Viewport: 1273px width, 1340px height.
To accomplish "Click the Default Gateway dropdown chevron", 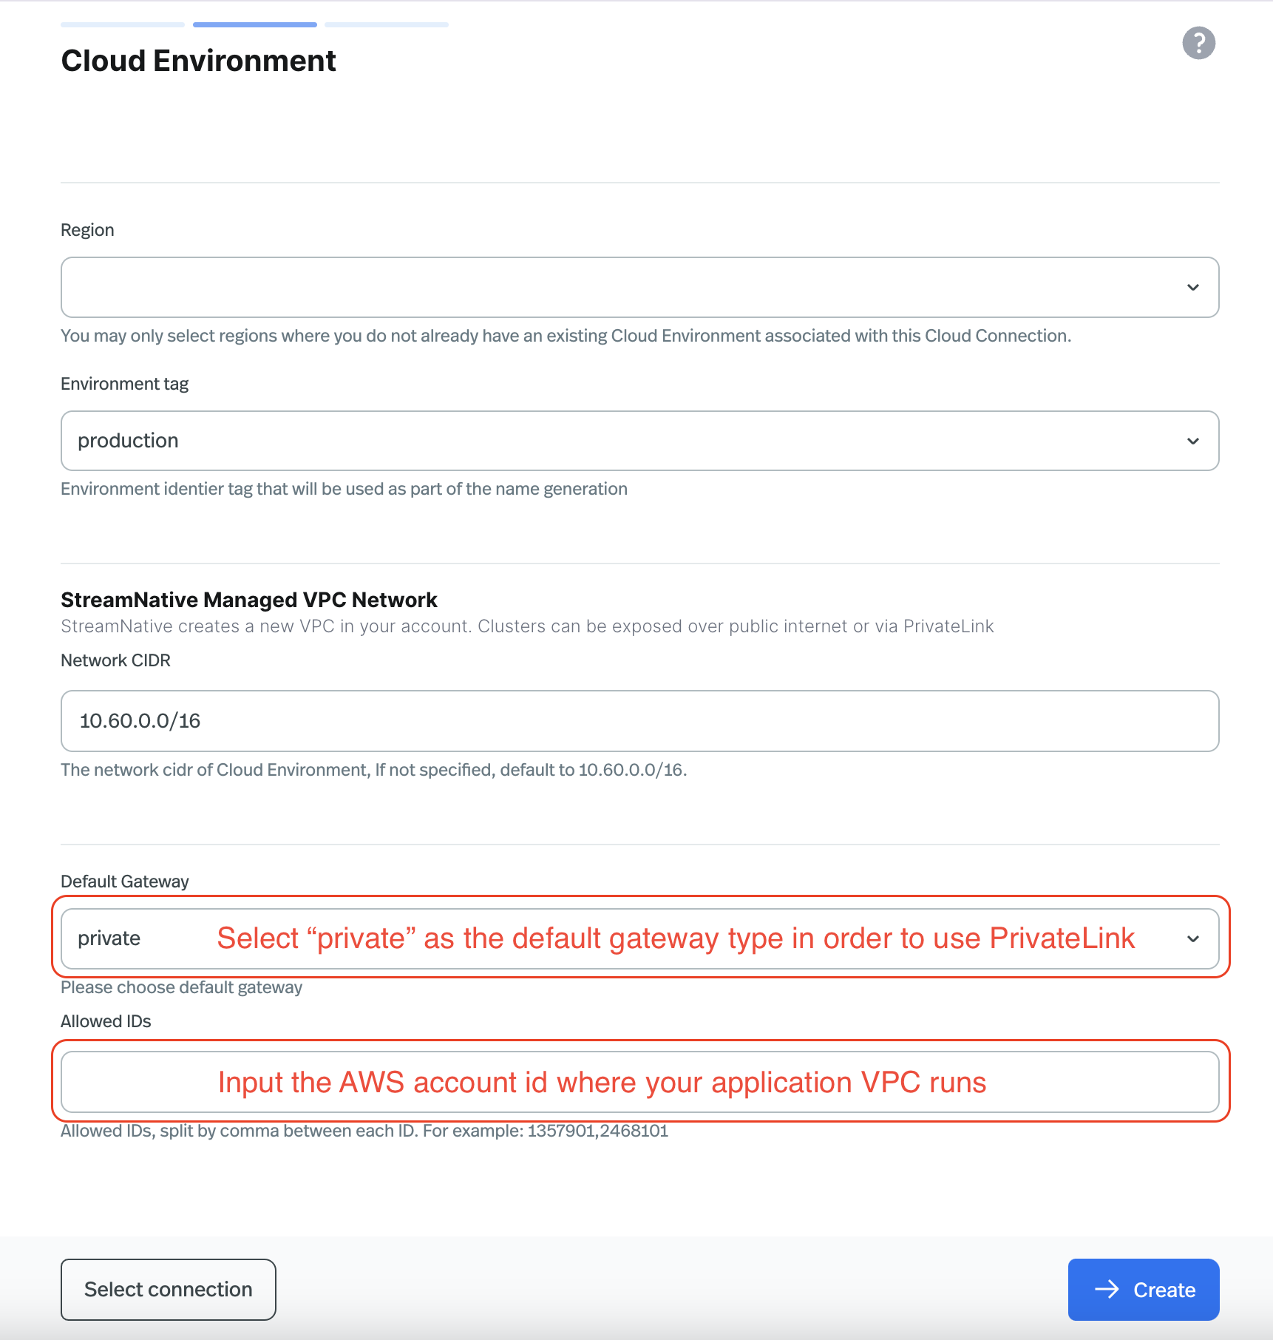I will [x=1192, y=939].
